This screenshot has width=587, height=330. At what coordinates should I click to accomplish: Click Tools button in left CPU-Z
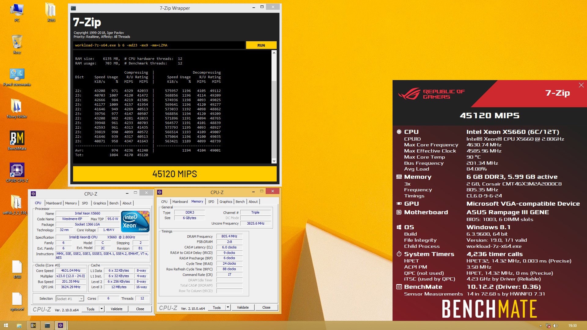coord(90,309)
